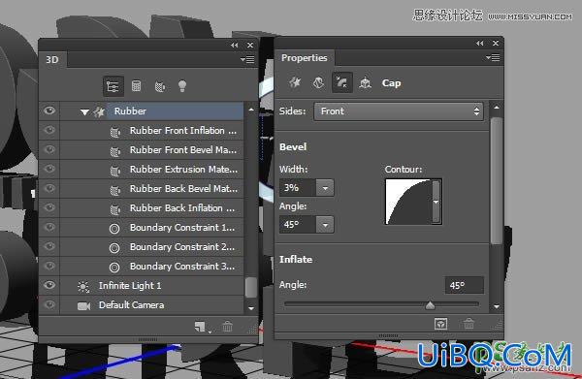The width and height of the screenshot is (582, 379).
Task: Click Rubber Front Bevel material icon
Action: tap(115, 151)
